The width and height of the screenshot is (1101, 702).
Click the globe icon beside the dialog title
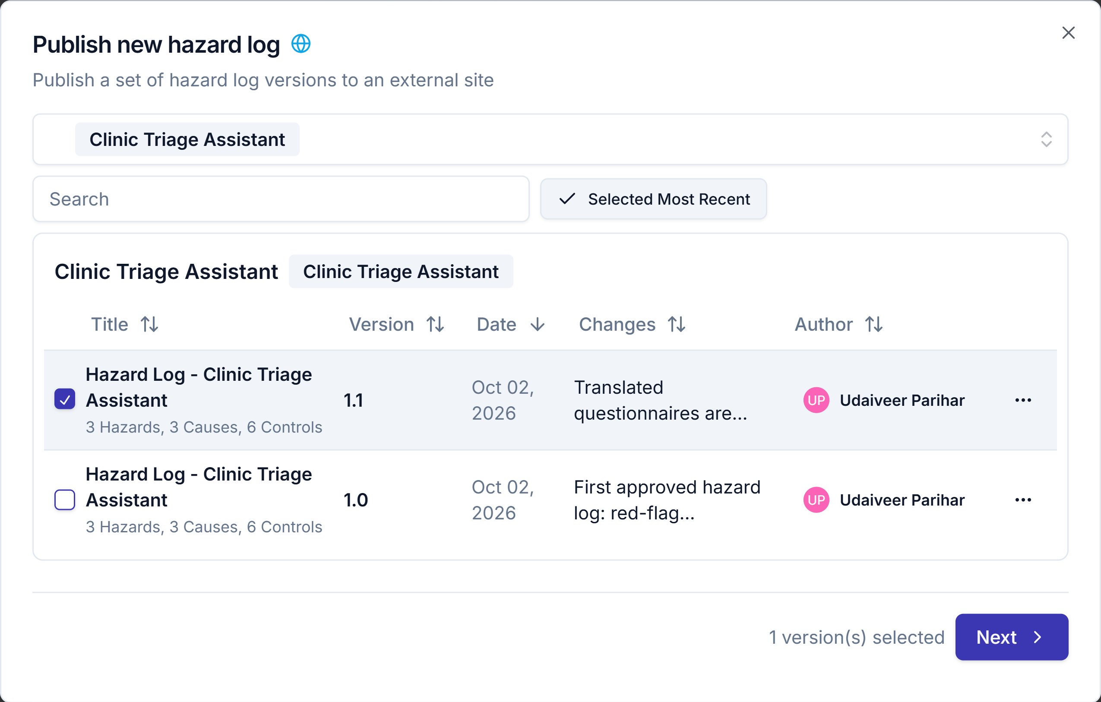pyautogui.click(x=301, y=44)
